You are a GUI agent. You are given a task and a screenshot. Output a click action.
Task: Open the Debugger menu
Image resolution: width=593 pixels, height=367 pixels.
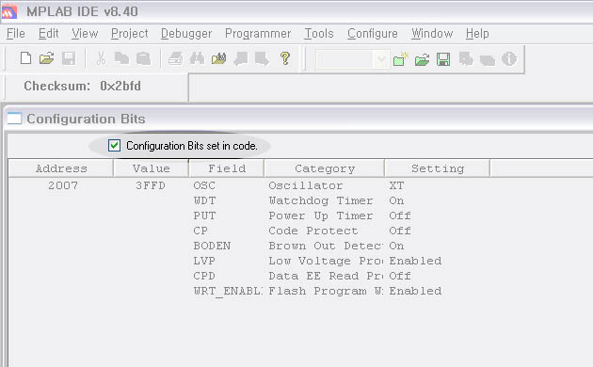tap(186, 34)
